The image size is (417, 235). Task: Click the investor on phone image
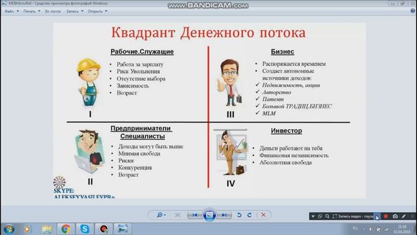pyautogui.click(x=231, y=152)
